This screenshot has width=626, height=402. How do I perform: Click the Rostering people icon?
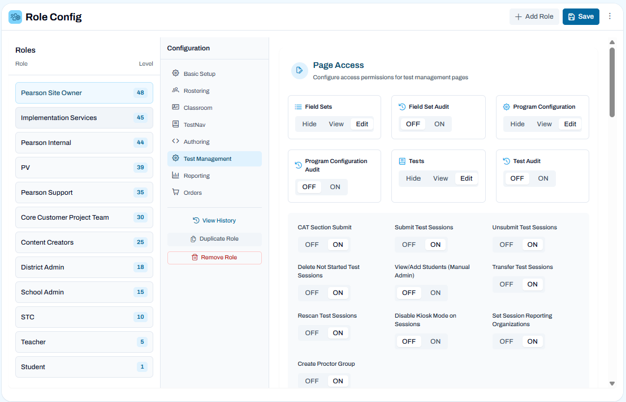coord(175,91)
